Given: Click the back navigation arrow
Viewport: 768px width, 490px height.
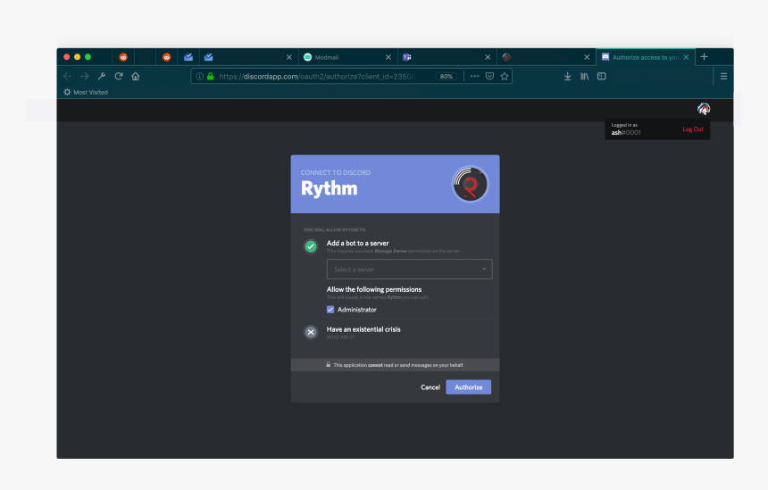Looking at the screenshot, I should 68,77.
